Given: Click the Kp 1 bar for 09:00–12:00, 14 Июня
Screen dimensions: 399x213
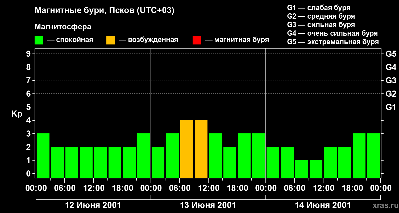Looking at the screenshot, I should coord(316,169).
